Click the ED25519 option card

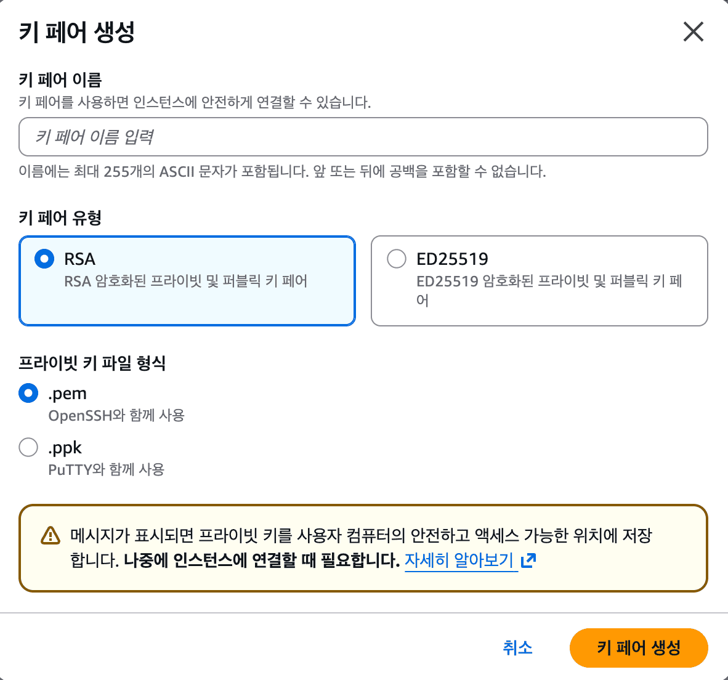540,280
